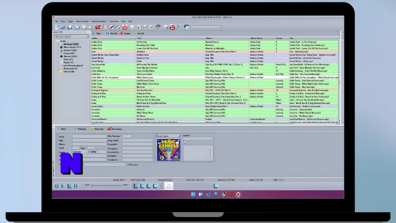Image resolution: width=396 pixels, height=223 pixels.
Task: Sort by the Album Artist column header
Action: (262, 38)
